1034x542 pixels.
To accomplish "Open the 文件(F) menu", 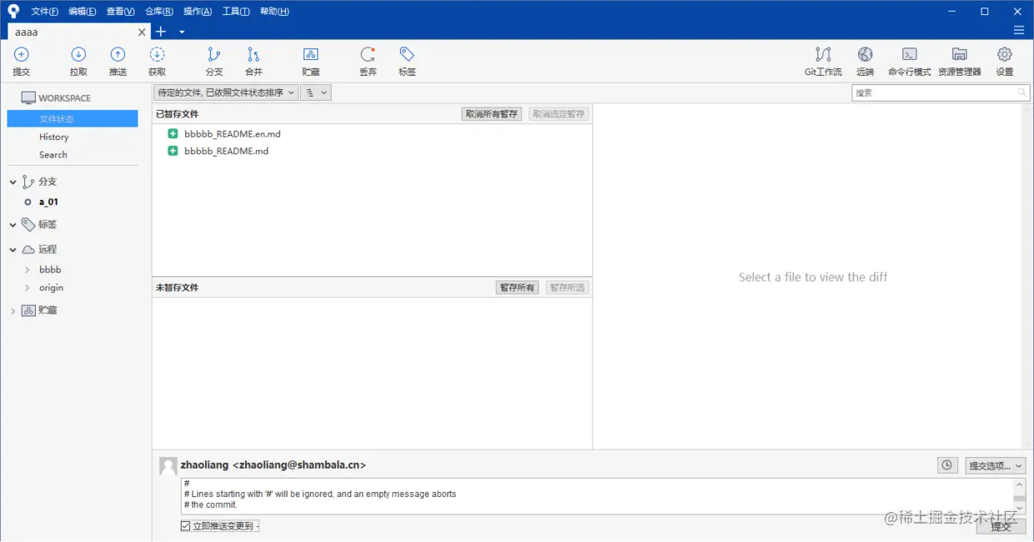I will (45, 12).
